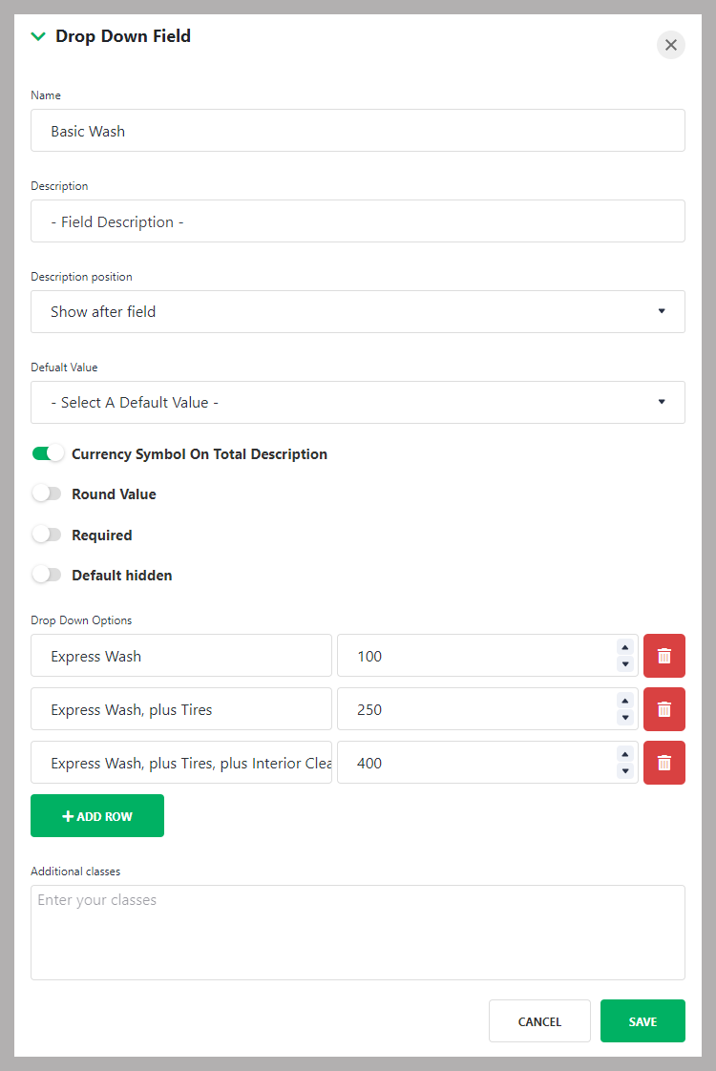716x1071 pixels.
Task: Delete the Express Wash, plus Tires row
Action: pos(663,709)
